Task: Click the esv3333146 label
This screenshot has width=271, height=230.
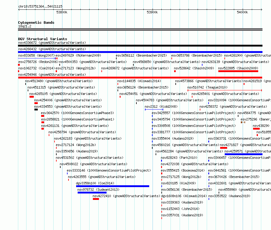Action: (109, 170)
